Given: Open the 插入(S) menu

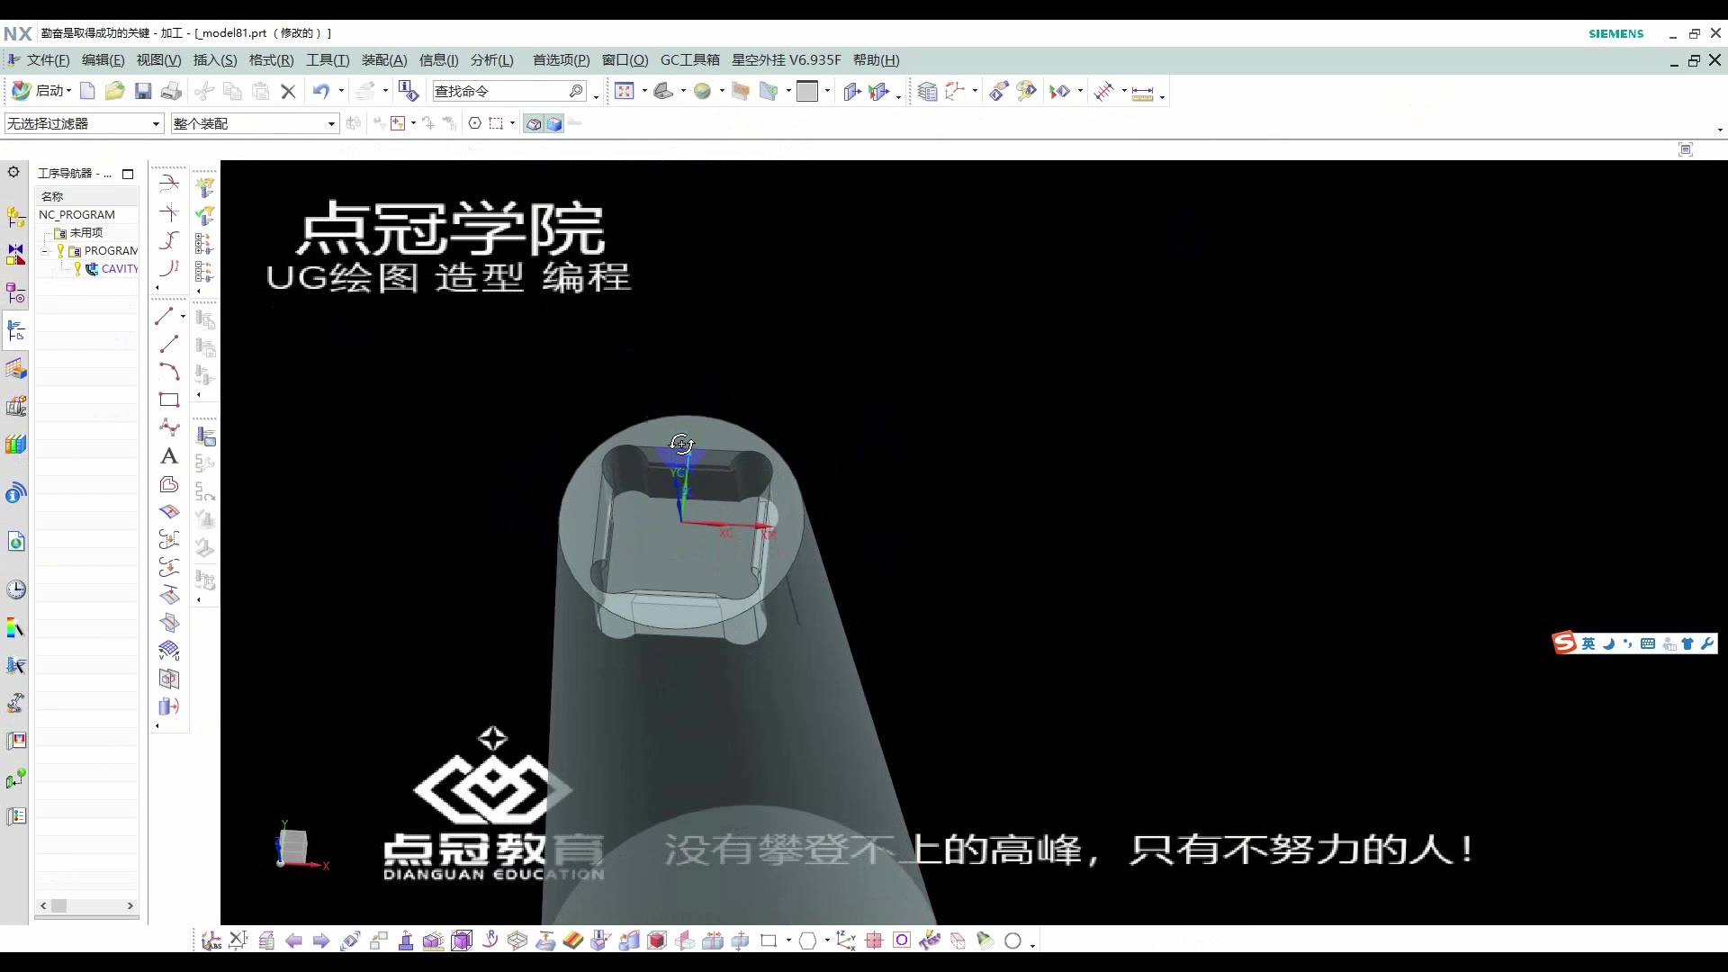Looking at the screenshot, I should pyautogui.click(x=215, y=60).
